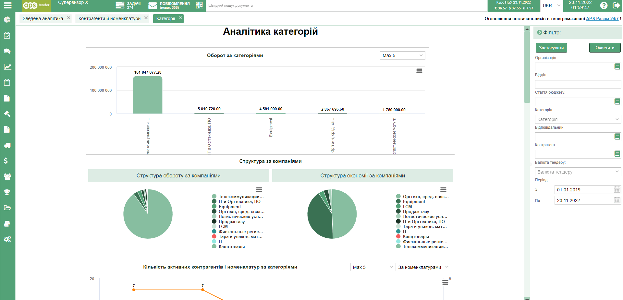The width and height of the screenshot is (623, 300).
Task: Expand Max 5 dropdown for turnover chart
Action: (402, 55)
